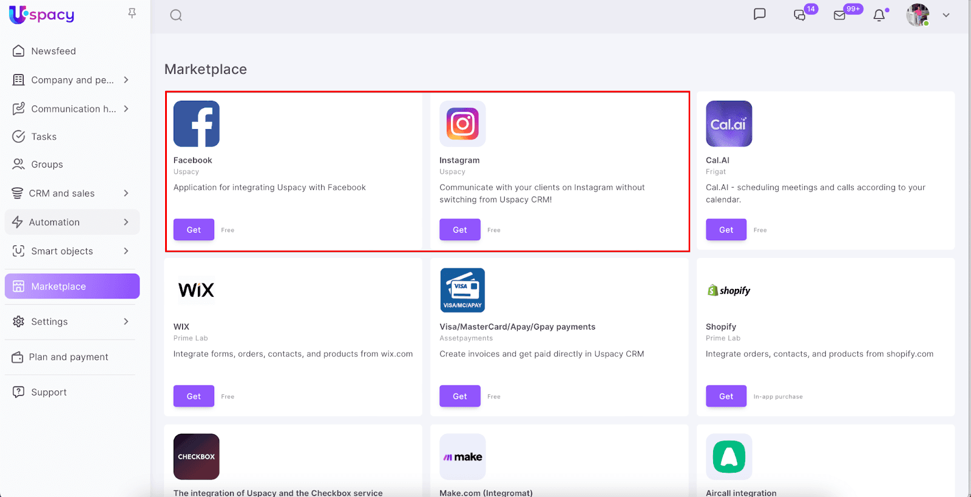Open the search magnifier icon
Image resolution: width=971 pixels, height=497 pixels.
pyautogui.click(x=176, y=15)
